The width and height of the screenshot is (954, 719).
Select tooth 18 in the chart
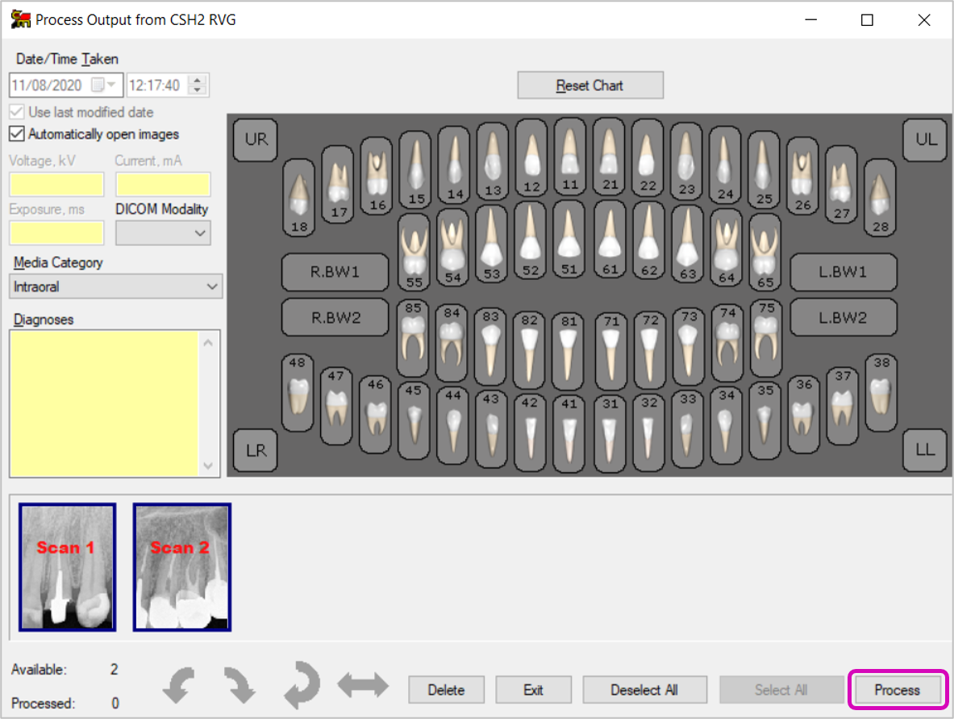pos(298,197)
